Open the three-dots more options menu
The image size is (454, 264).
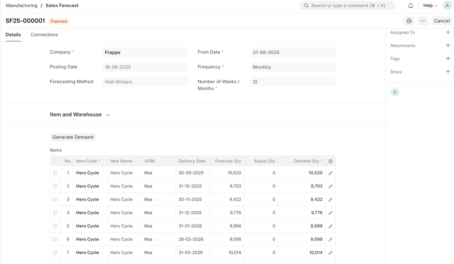(x=423, y=21)
